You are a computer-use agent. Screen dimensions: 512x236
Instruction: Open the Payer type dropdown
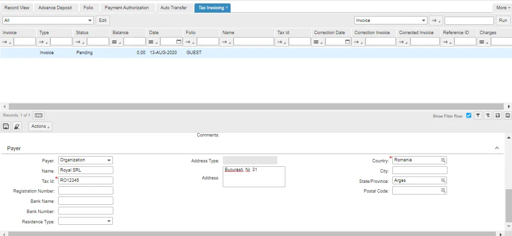coord(85,160)
